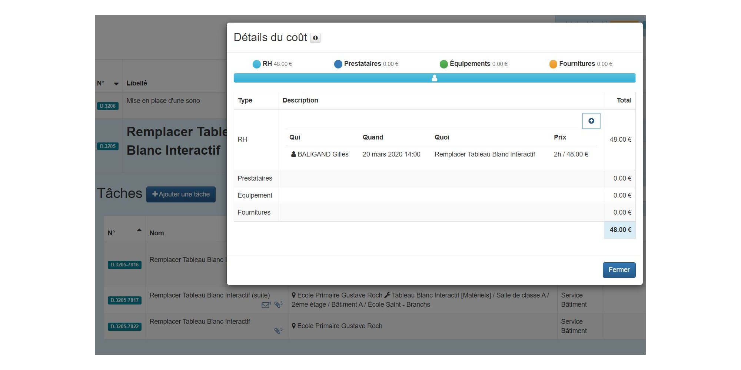Click the RH type cell
This screenshot has height=370, width=741.
(256, 139)
